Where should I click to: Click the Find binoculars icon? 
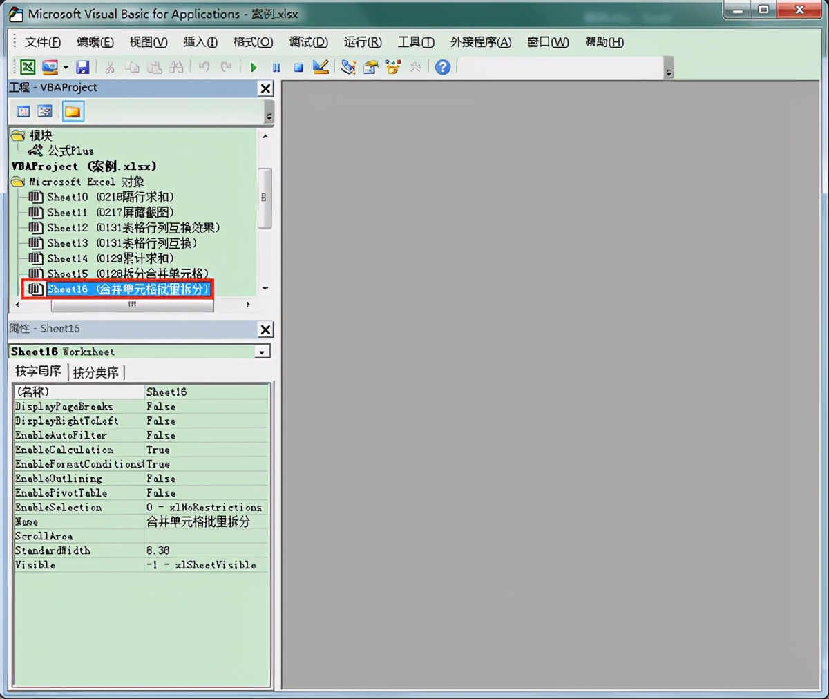[x=177, y=67]
